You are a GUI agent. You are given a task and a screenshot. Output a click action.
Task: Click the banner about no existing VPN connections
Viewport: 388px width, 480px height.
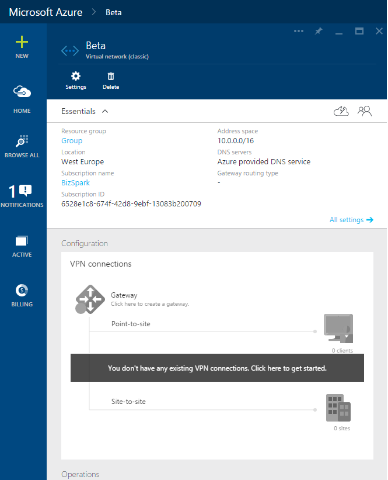pos(217,368)
